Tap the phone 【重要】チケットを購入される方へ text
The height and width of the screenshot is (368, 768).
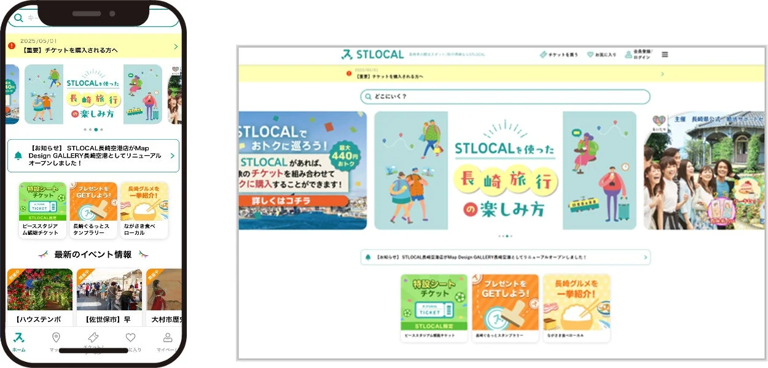69,50
